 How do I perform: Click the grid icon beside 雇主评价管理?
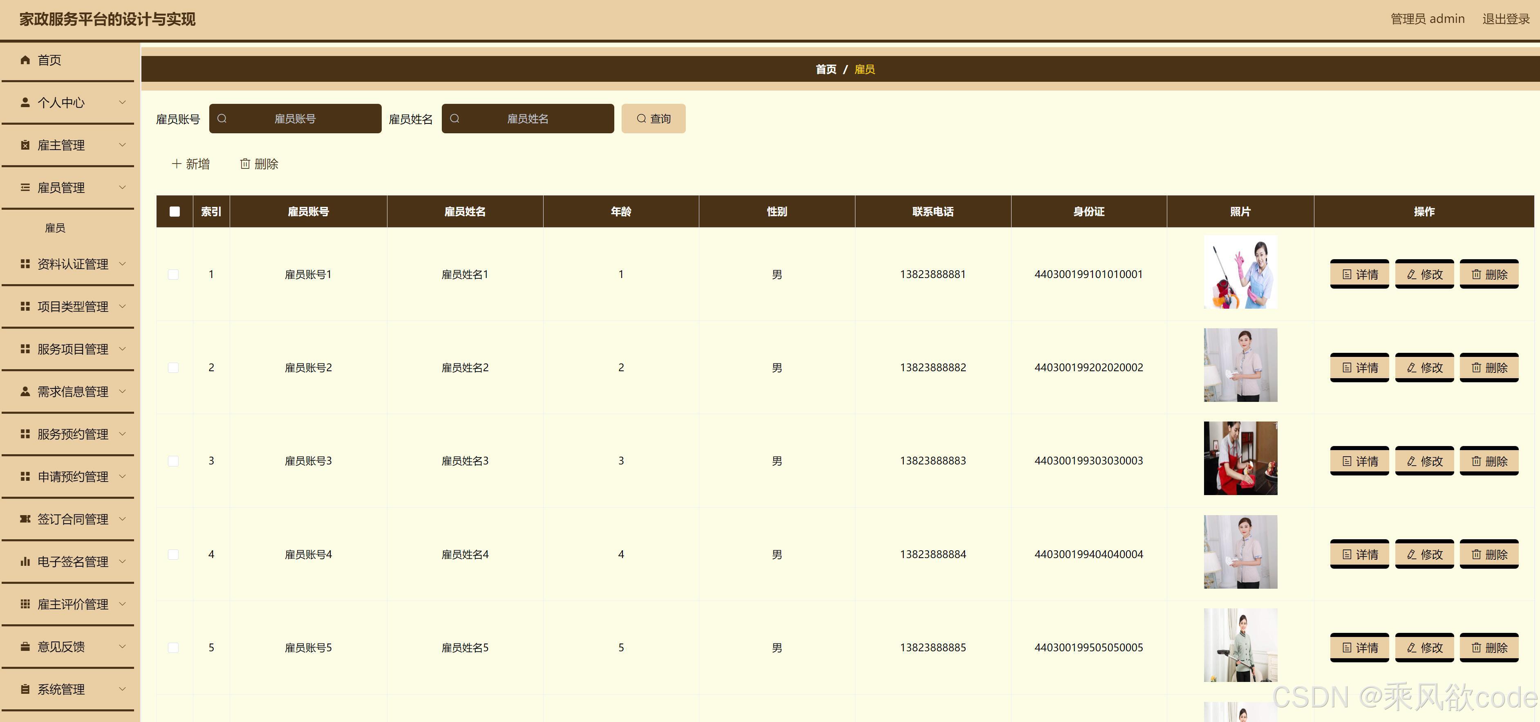(x=25, y=604)
